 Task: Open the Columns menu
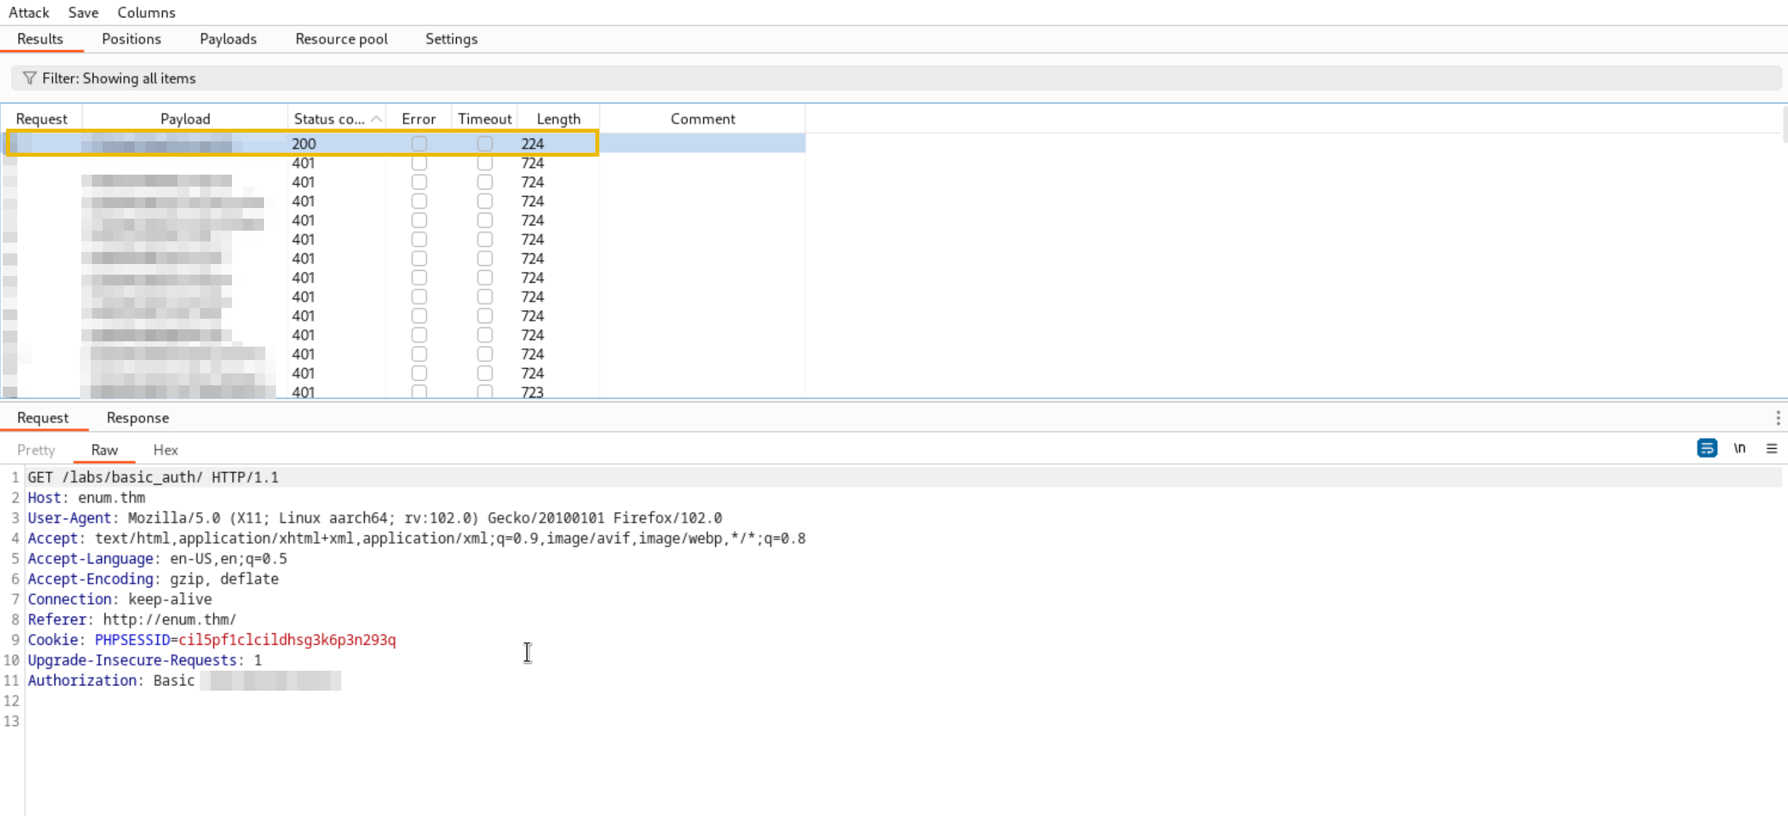pos(147,13)
